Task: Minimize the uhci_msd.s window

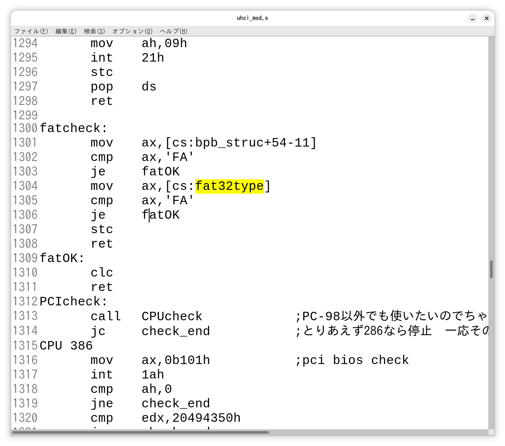Action: click(x=473, y=18)
